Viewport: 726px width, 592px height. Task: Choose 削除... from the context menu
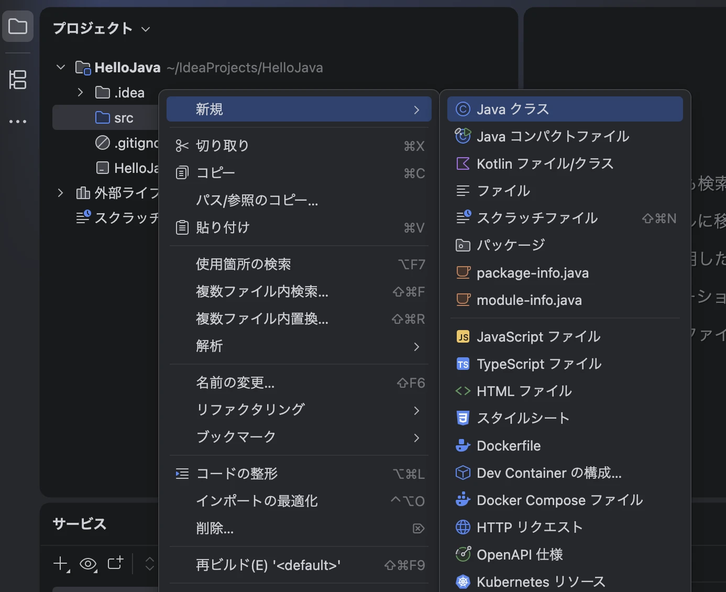299,528
